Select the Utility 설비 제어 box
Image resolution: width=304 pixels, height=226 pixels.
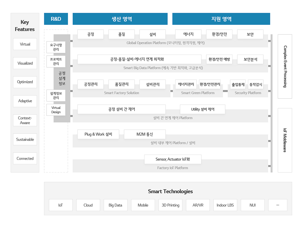[x=202, y=109]
